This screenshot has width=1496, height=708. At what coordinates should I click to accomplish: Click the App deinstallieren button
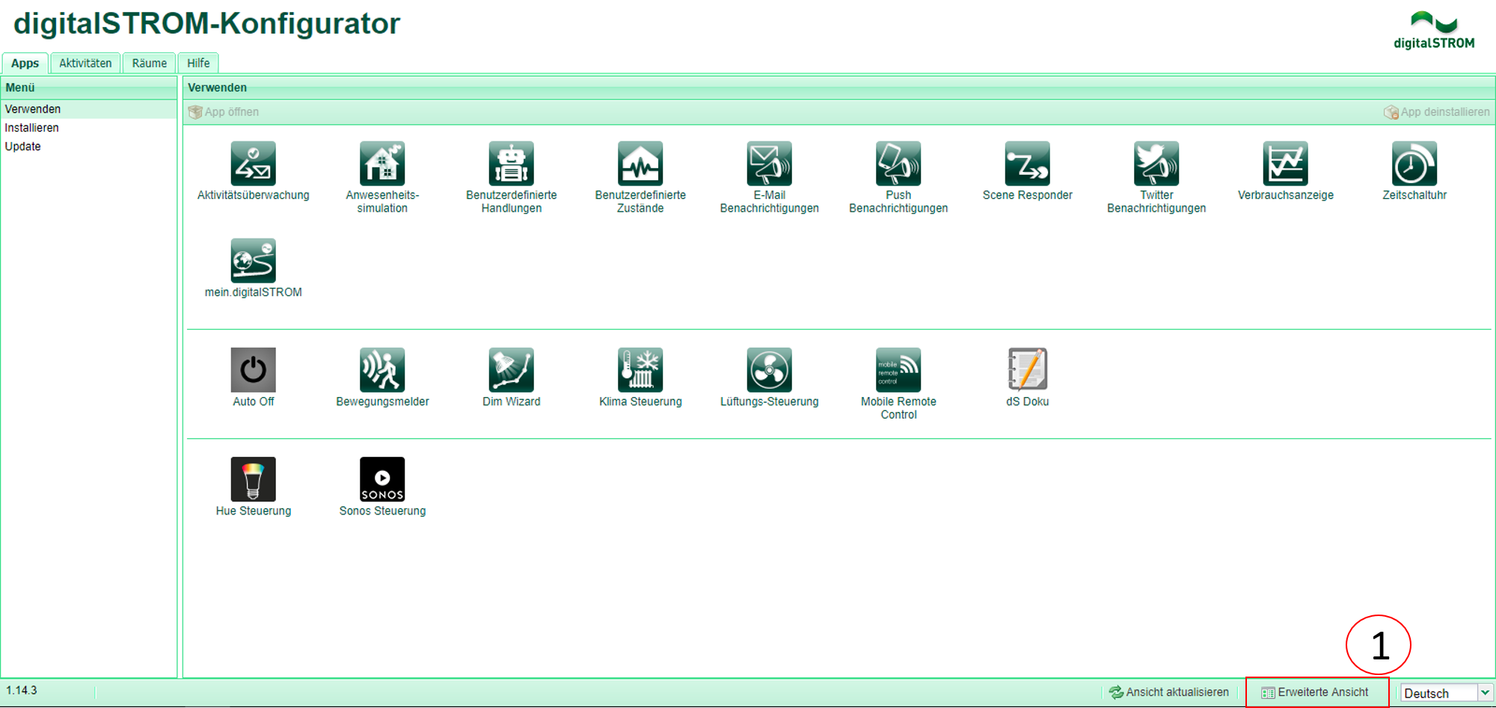coord(1436,112)
